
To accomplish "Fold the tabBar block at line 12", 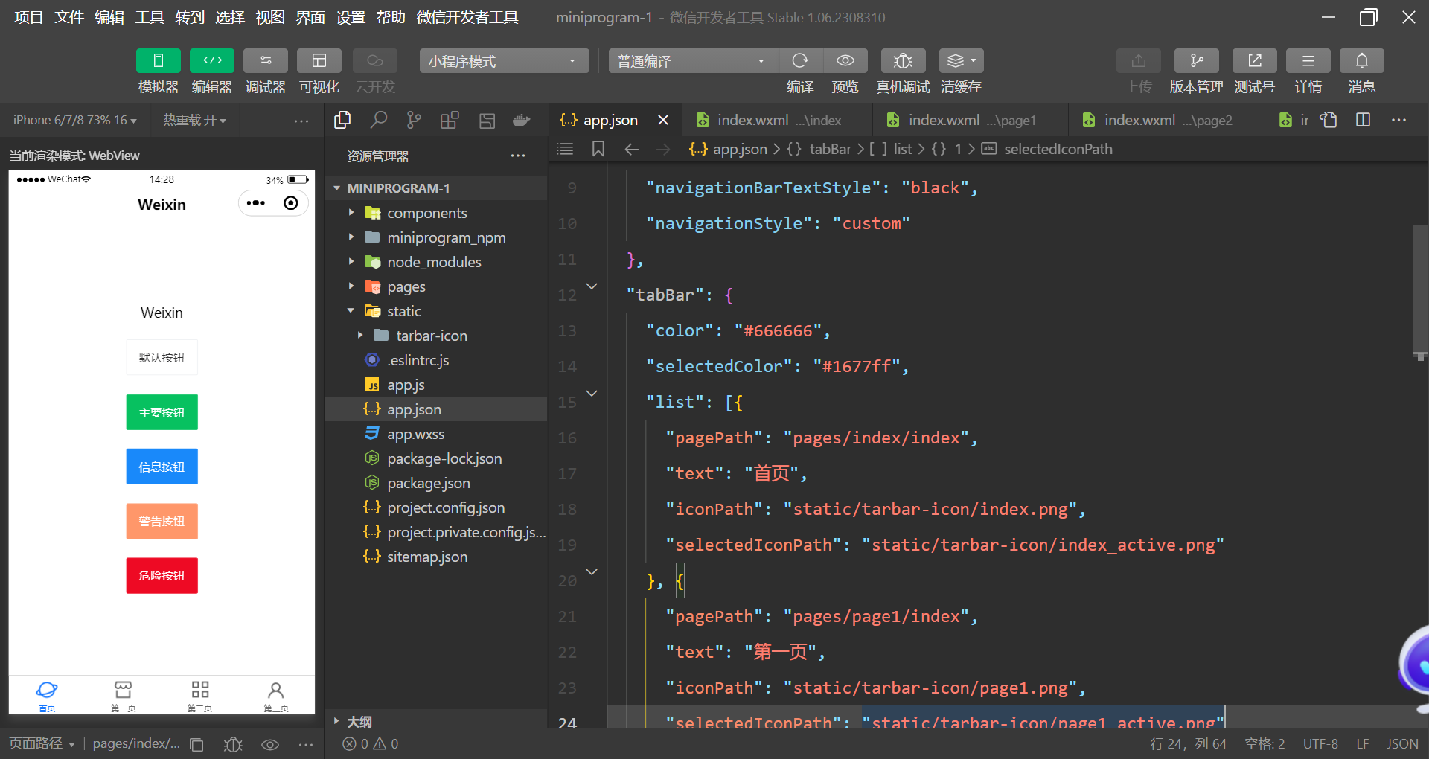I will [x=592, y=286].
